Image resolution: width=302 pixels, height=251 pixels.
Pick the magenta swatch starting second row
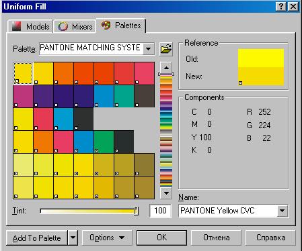tap(24, 96)
